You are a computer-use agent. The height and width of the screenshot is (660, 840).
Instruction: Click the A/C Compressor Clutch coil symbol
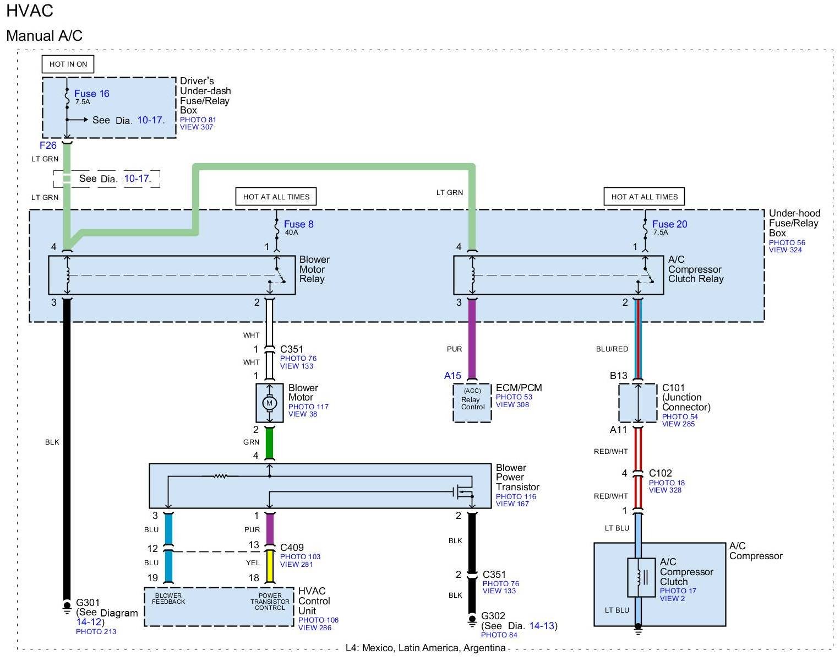tap(641, 577)
